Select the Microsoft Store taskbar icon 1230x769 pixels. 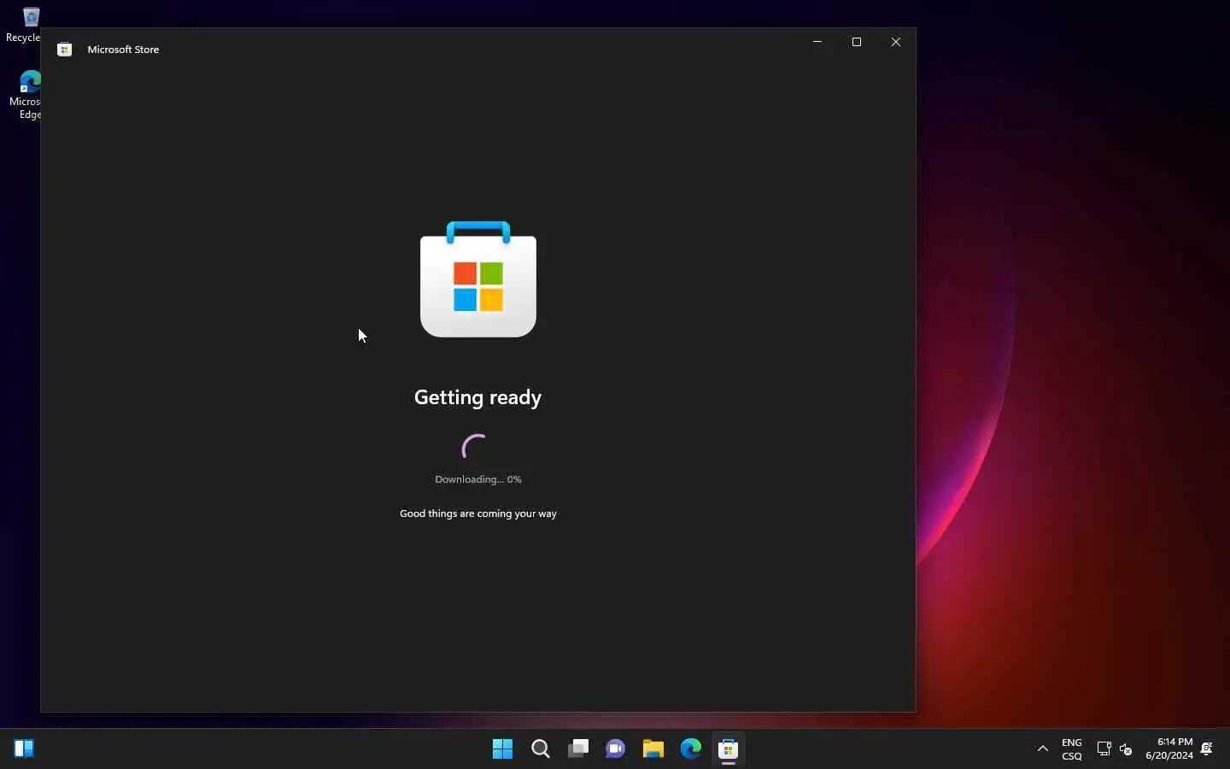coord(729,749)
